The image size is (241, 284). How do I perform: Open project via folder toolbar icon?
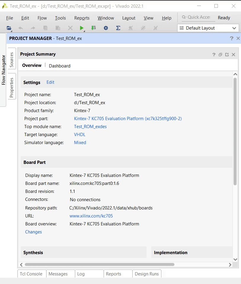tap(9, 28)
